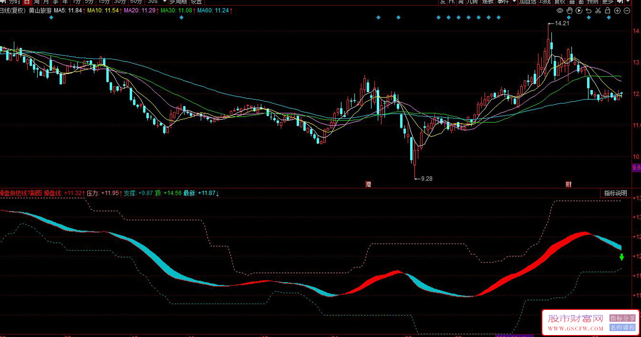Switch to the 15分 period chart
The width and height of the screenshot is (641, 337).
(x=103, y=2)
